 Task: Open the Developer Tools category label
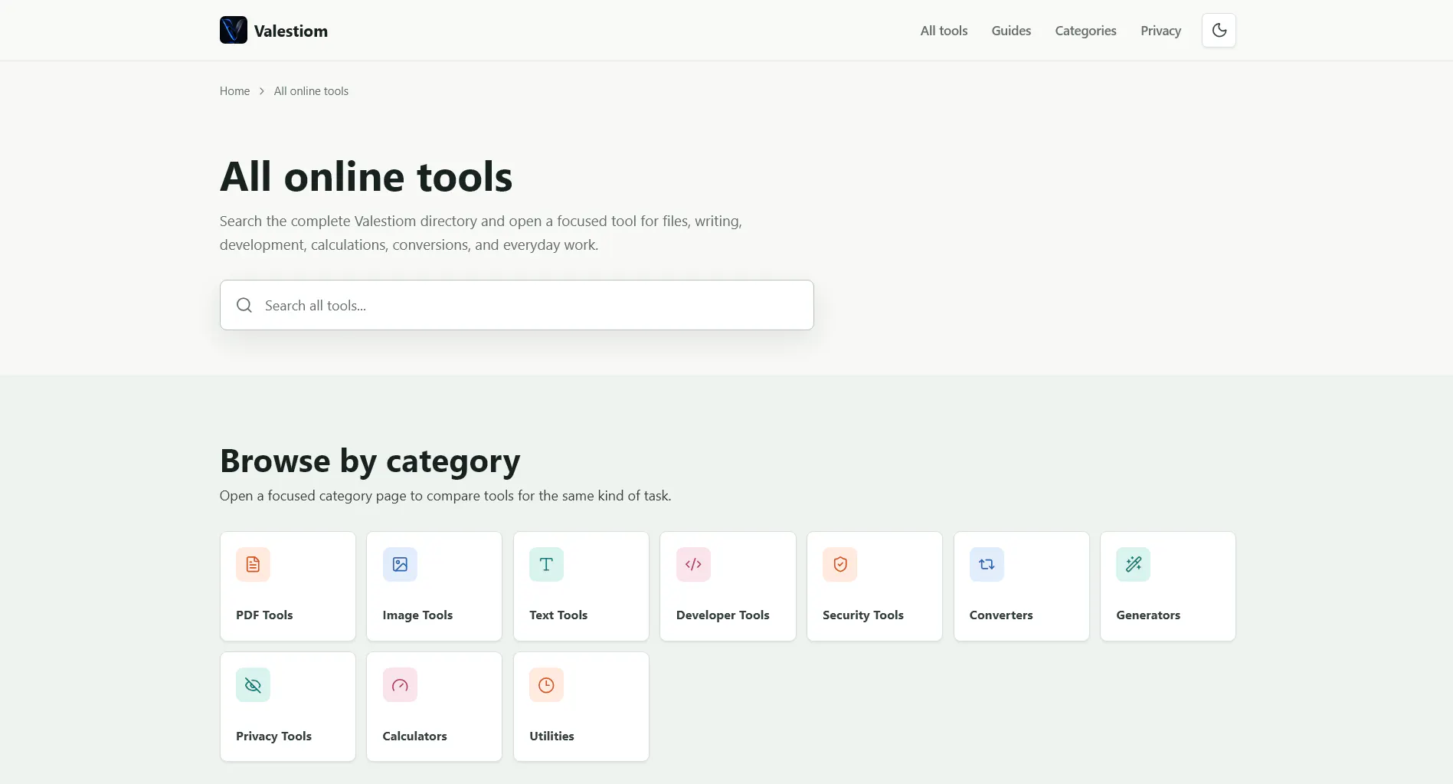pyautogui.click(x=722, y=615)
